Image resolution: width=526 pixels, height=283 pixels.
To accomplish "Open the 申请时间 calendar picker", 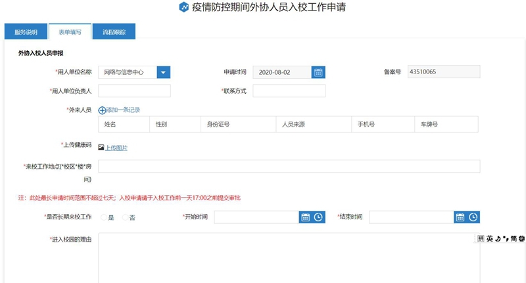I will [318, 72].
